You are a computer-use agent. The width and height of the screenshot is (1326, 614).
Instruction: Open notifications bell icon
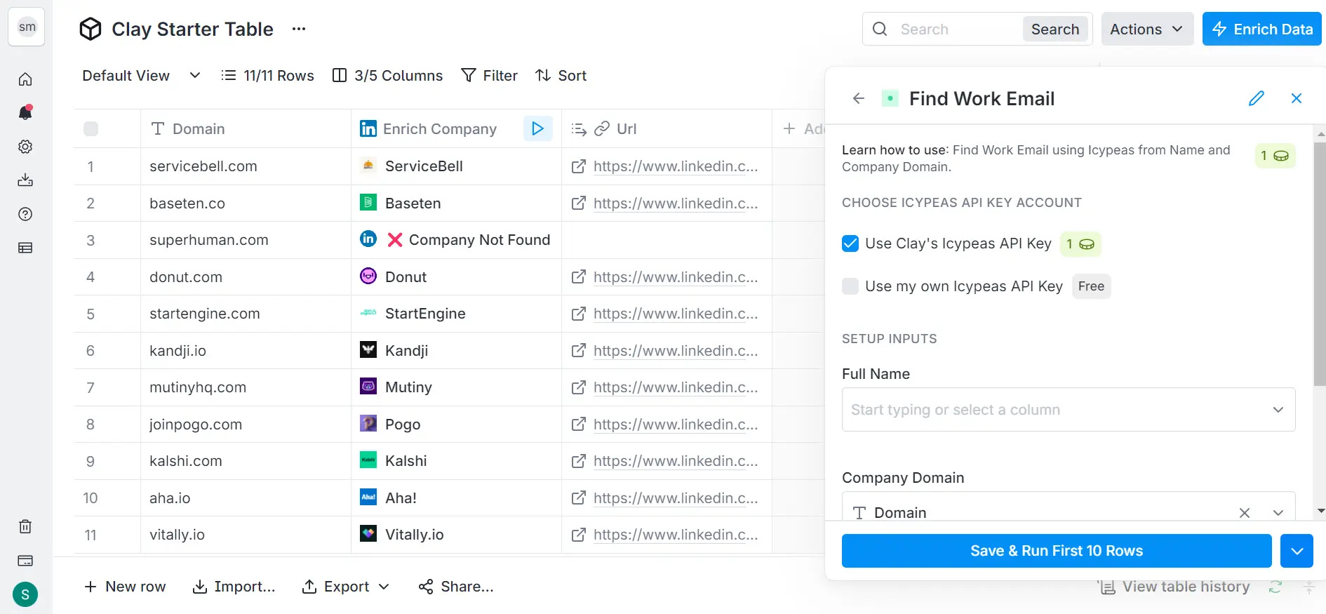25,112
